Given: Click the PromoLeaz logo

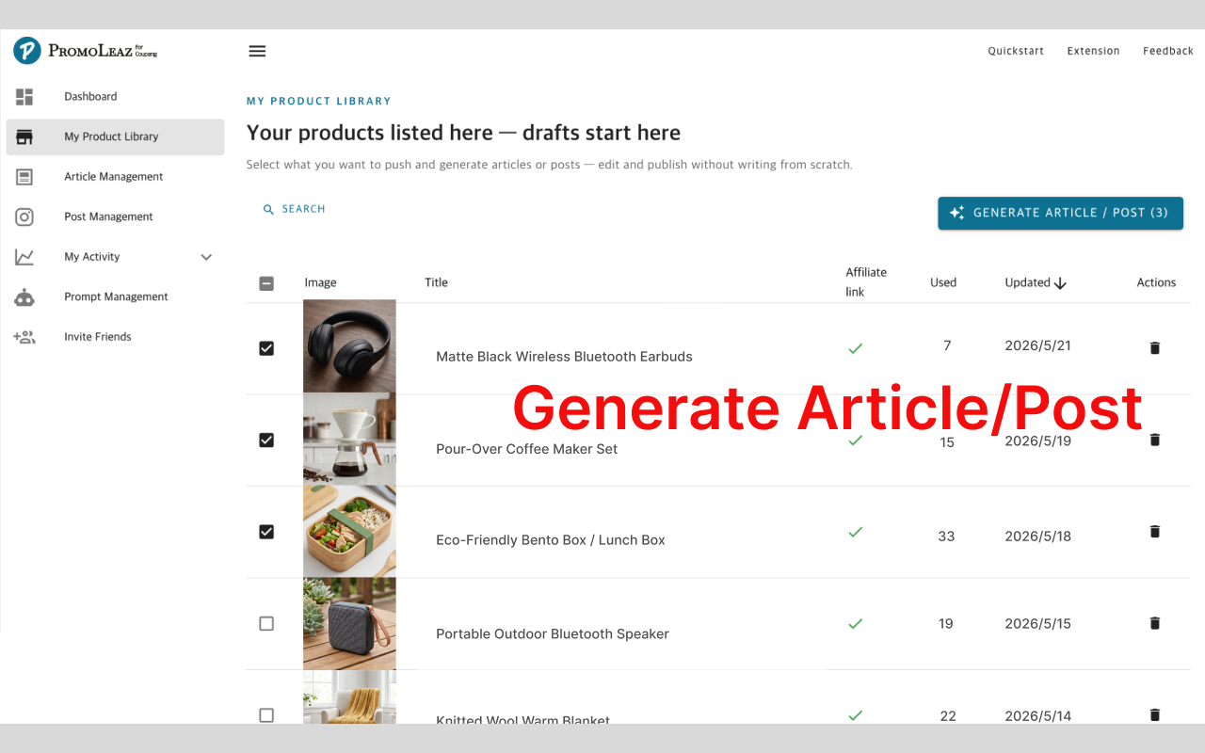Looking at the screenshot, I should [86, 51].
